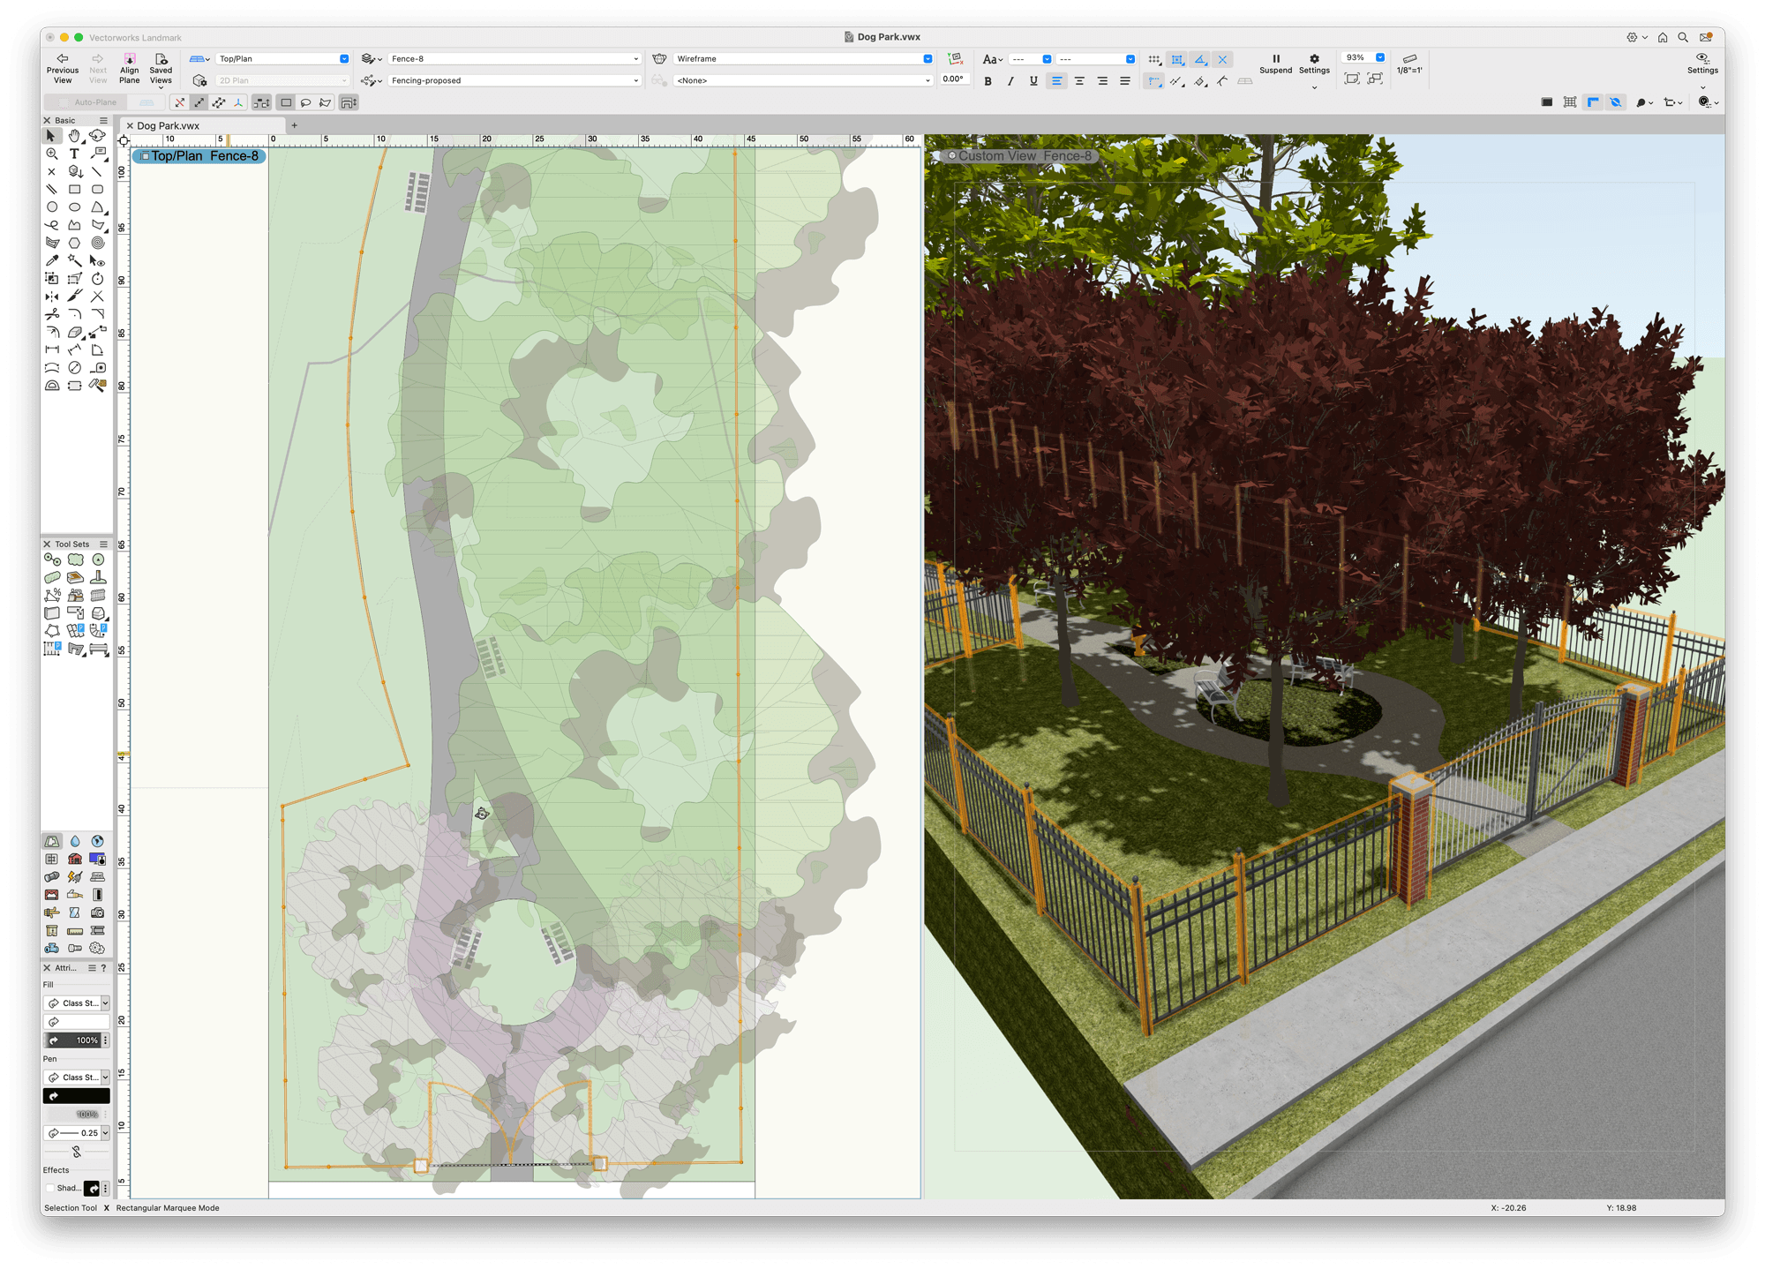Image resolution: width=1765 pixels, height=1269 pixels.
Task: Open the Wireframe render mode dropdown
Action: (x=927, y=58)
